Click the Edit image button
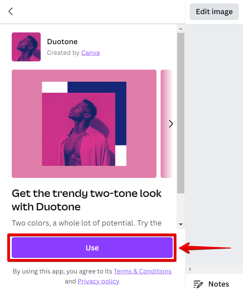 click(x=214, y=12)
